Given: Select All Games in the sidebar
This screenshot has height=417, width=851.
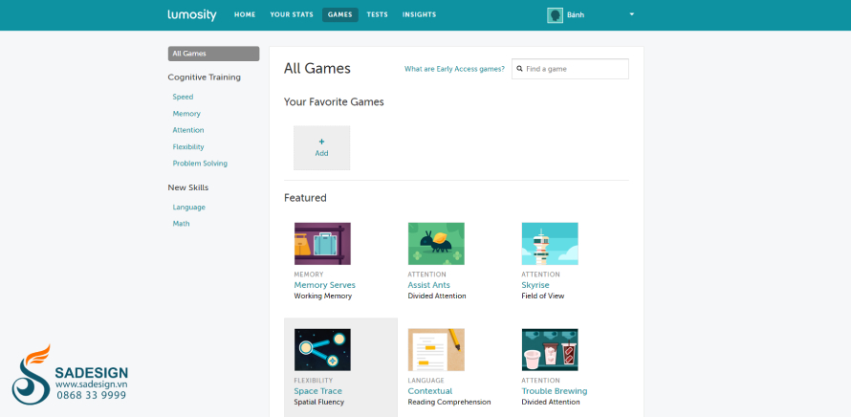Looking at the screenshot, I should pyautogui.click(x=214, y=54).
